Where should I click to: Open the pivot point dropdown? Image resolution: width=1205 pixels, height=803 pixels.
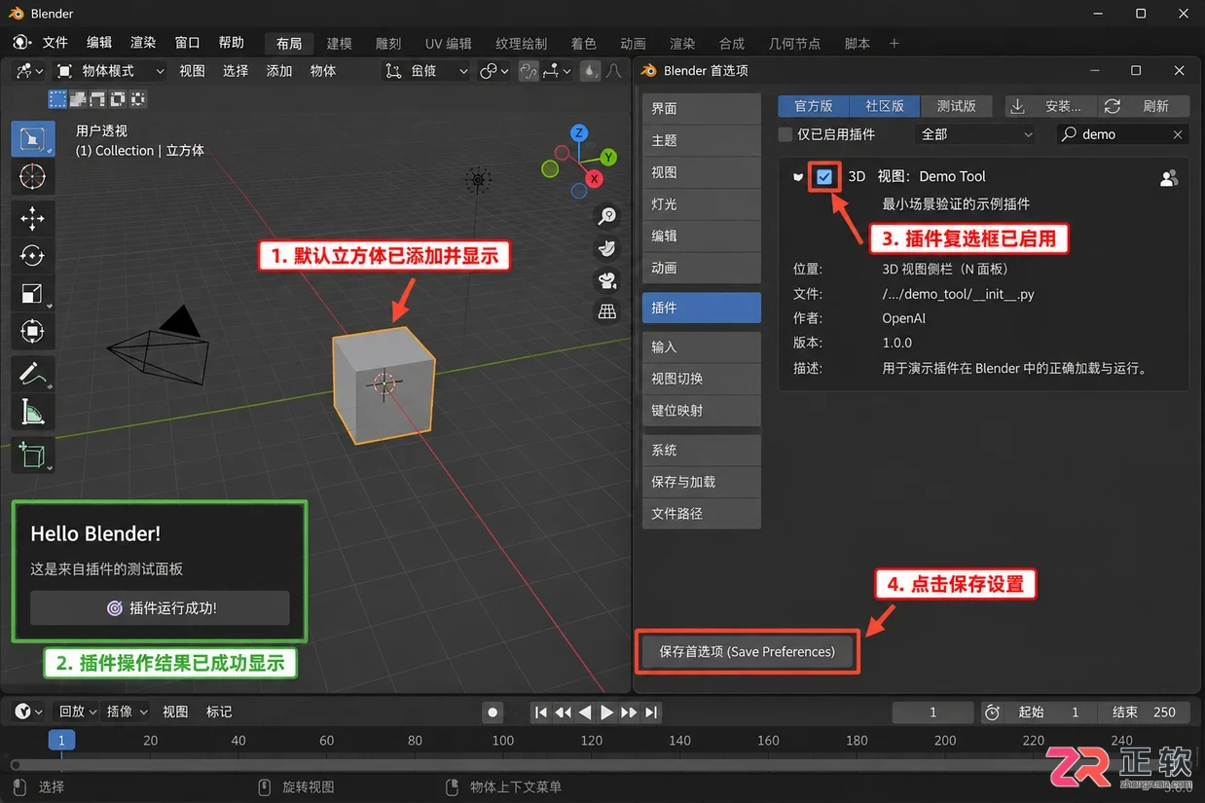point(494,70)
